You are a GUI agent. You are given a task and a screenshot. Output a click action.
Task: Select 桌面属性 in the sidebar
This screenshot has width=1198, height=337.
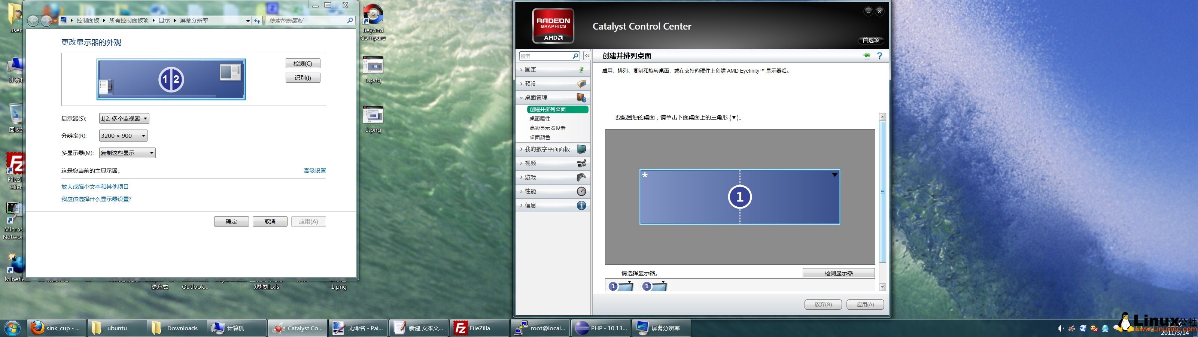tap(539, 119)
